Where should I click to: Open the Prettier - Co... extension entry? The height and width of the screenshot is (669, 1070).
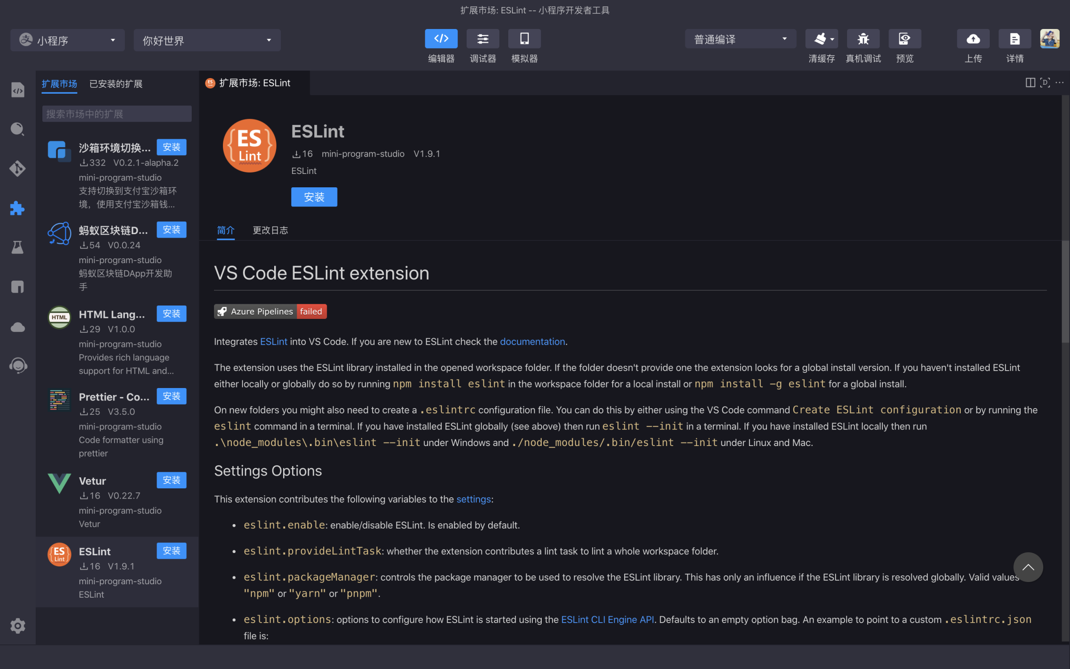(x=117, y=424)
